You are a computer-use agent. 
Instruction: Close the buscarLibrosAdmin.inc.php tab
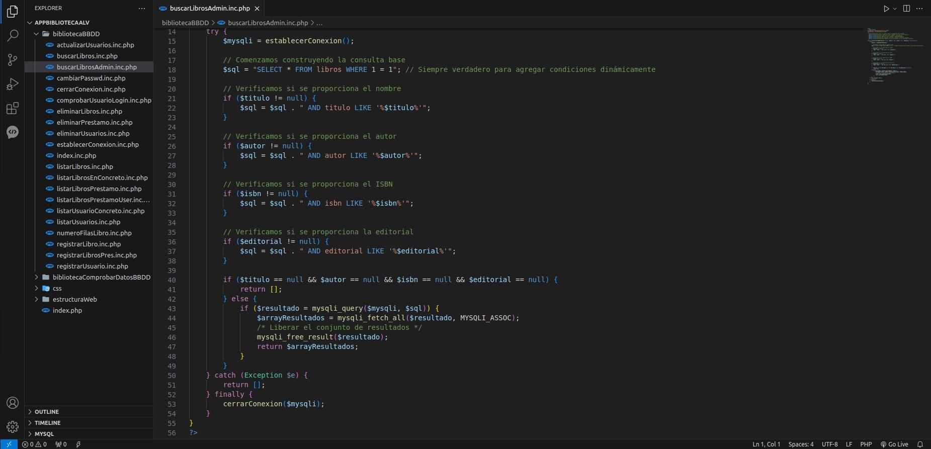coord(257,9)
